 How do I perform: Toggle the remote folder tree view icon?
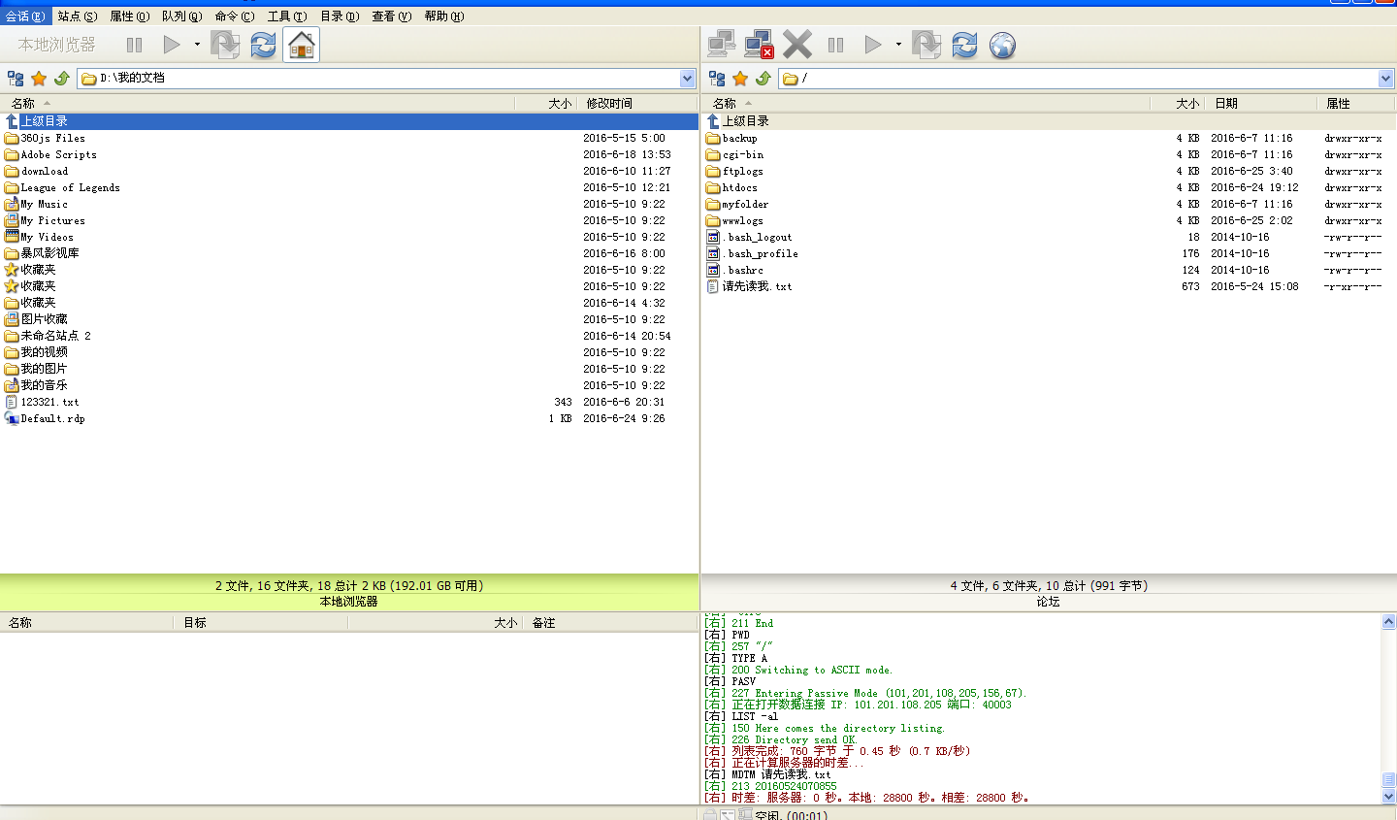(x=717, y=79)
